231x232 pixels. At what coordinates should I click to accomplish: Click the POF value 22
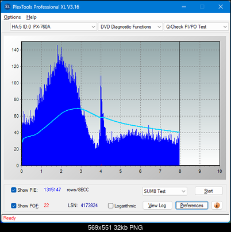pyautogui.click(x=47, y=206)
